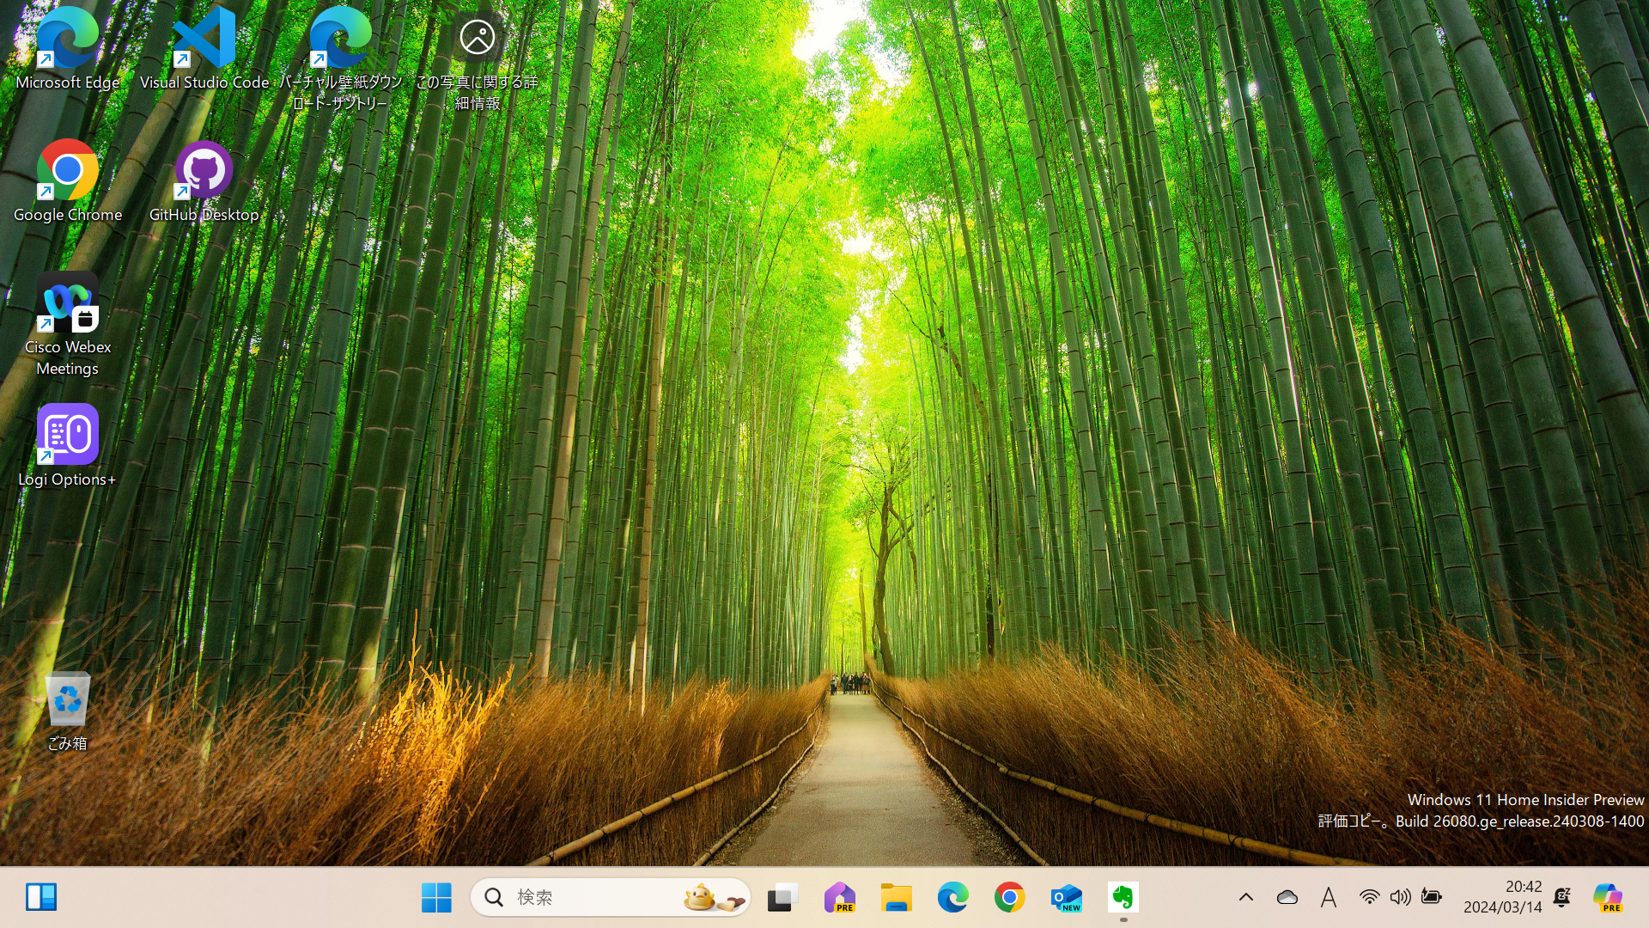Viewport: 1649px width, 928px height.
Task: Click the Cisco Webex Meetings icon
Action: (x=67, y=325)
